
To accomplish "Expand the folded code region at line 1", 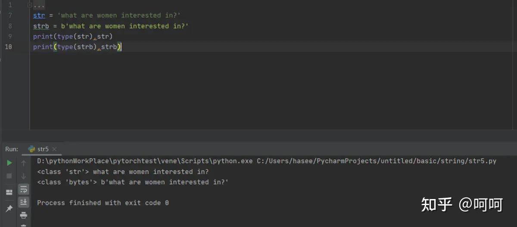I will 29,5.
